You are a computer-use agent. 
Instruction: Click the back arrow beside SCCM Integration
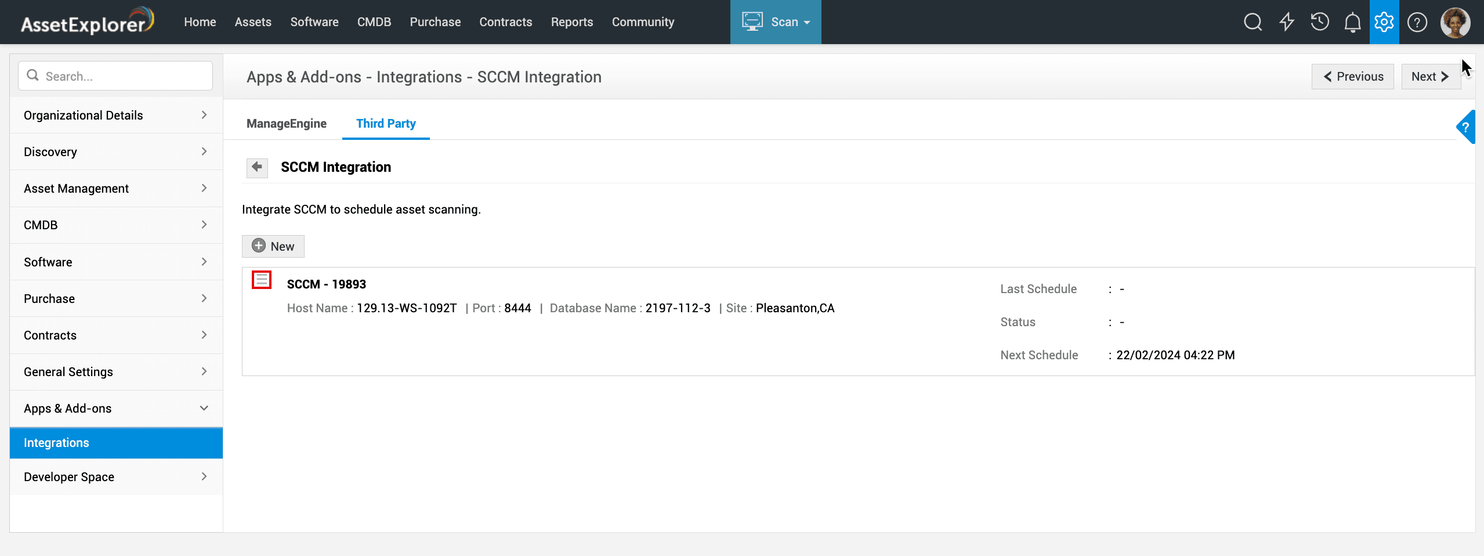coord(257,167)
